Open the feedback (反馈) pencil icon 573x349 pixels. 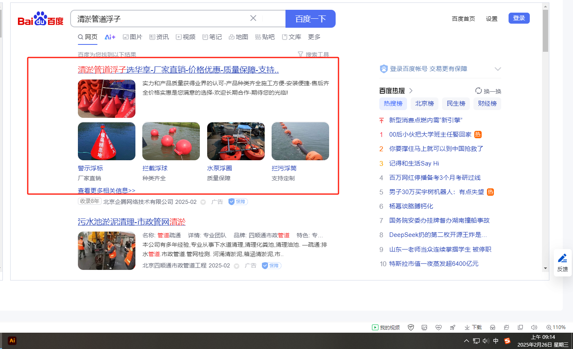(562, 262)
